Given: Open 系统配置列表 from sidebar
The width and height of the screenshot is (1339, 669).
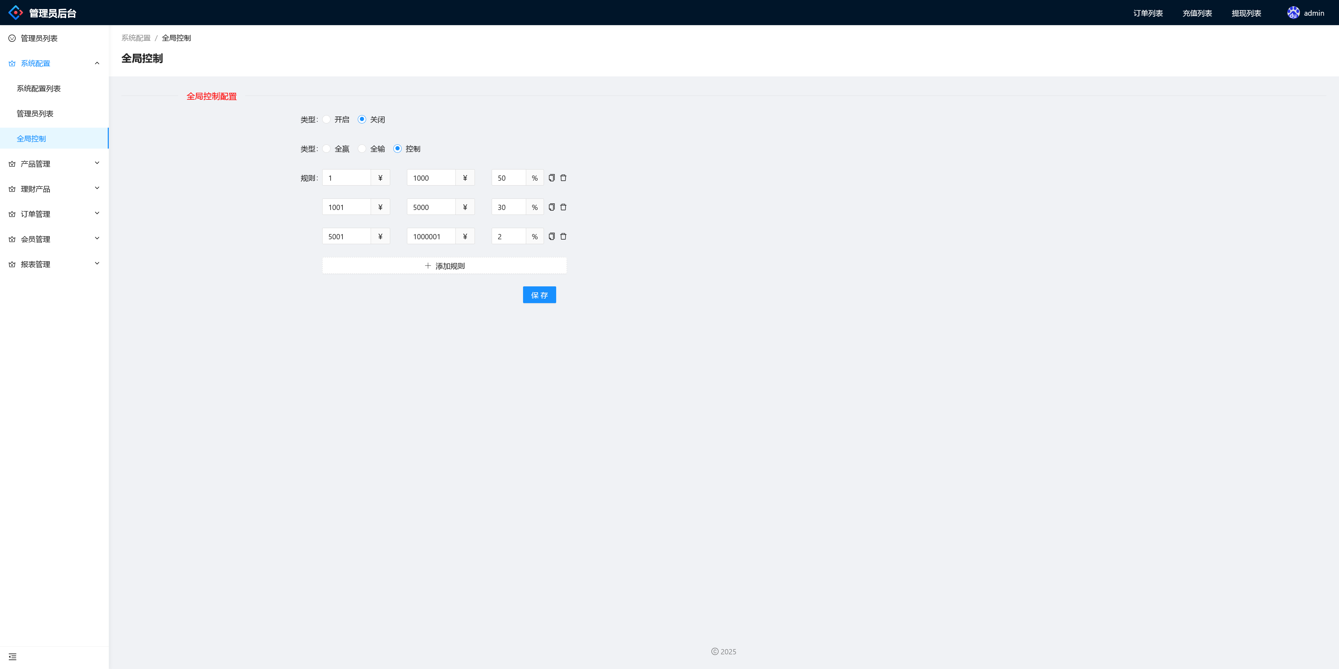Looking at the screenshot, I should (x=38, y=88).
